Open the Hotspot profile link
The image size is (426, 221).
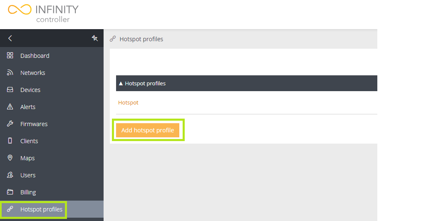(x=128, y=102)
